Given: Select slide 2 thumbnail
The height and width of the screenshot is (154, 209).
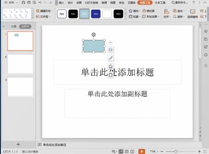Looking at the screenshot, I should pos(20,64).
